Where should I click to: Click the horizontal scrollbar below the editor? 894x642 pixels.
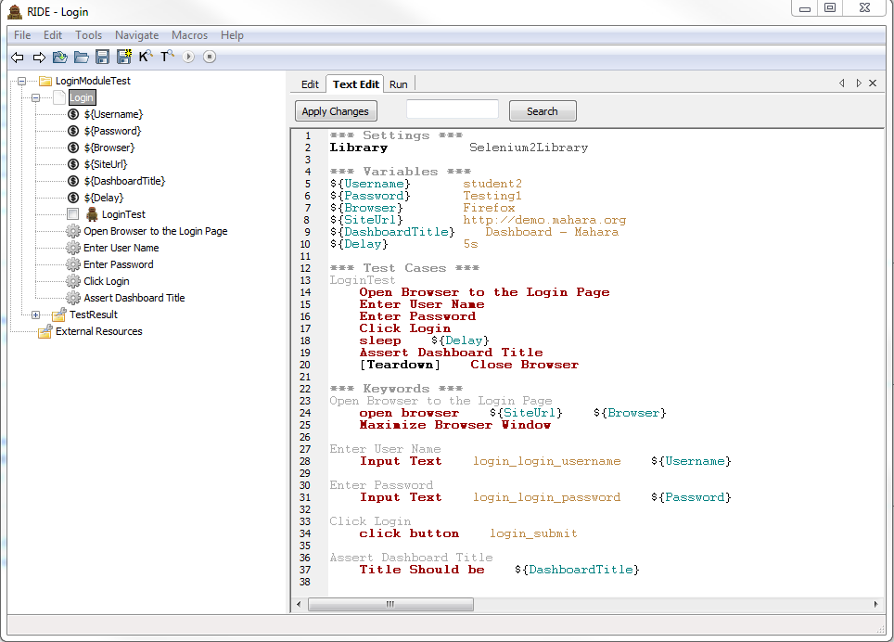click(x=390, y=604)
